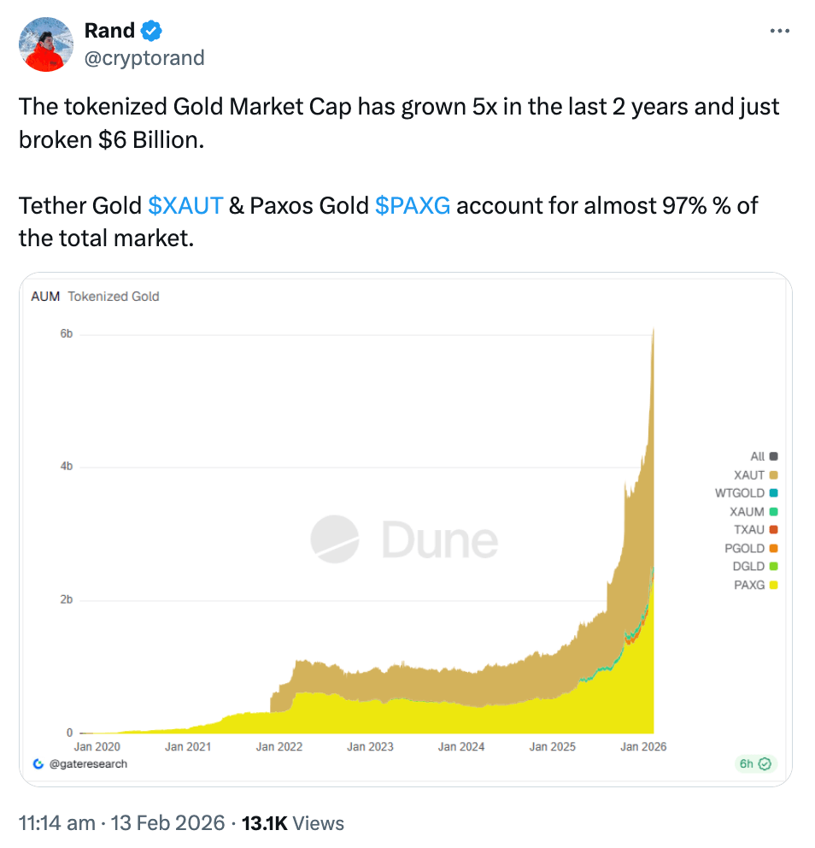The height and width of the screenshot is (848, 815).
Task: Click the Rand display name
Action: (109, 31)
